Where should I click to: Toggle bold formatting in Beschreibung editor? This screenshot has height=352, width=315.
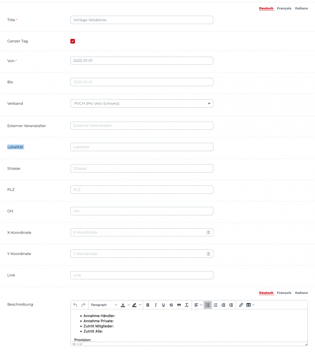click(x=148, y=305)
